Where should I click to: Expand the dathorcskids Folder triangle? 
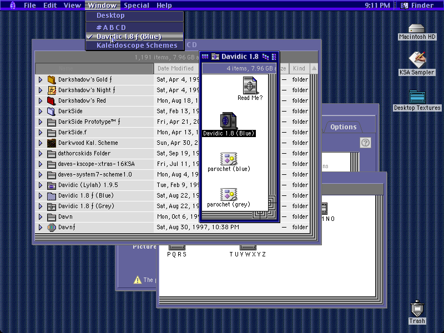click(x=41, y=154)
